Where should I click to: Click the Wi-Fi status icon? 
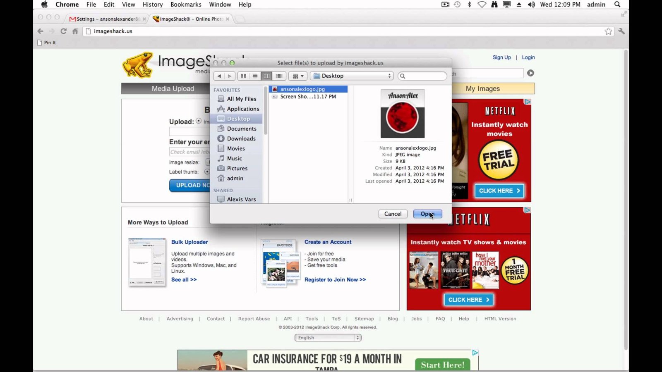point(482,5)
